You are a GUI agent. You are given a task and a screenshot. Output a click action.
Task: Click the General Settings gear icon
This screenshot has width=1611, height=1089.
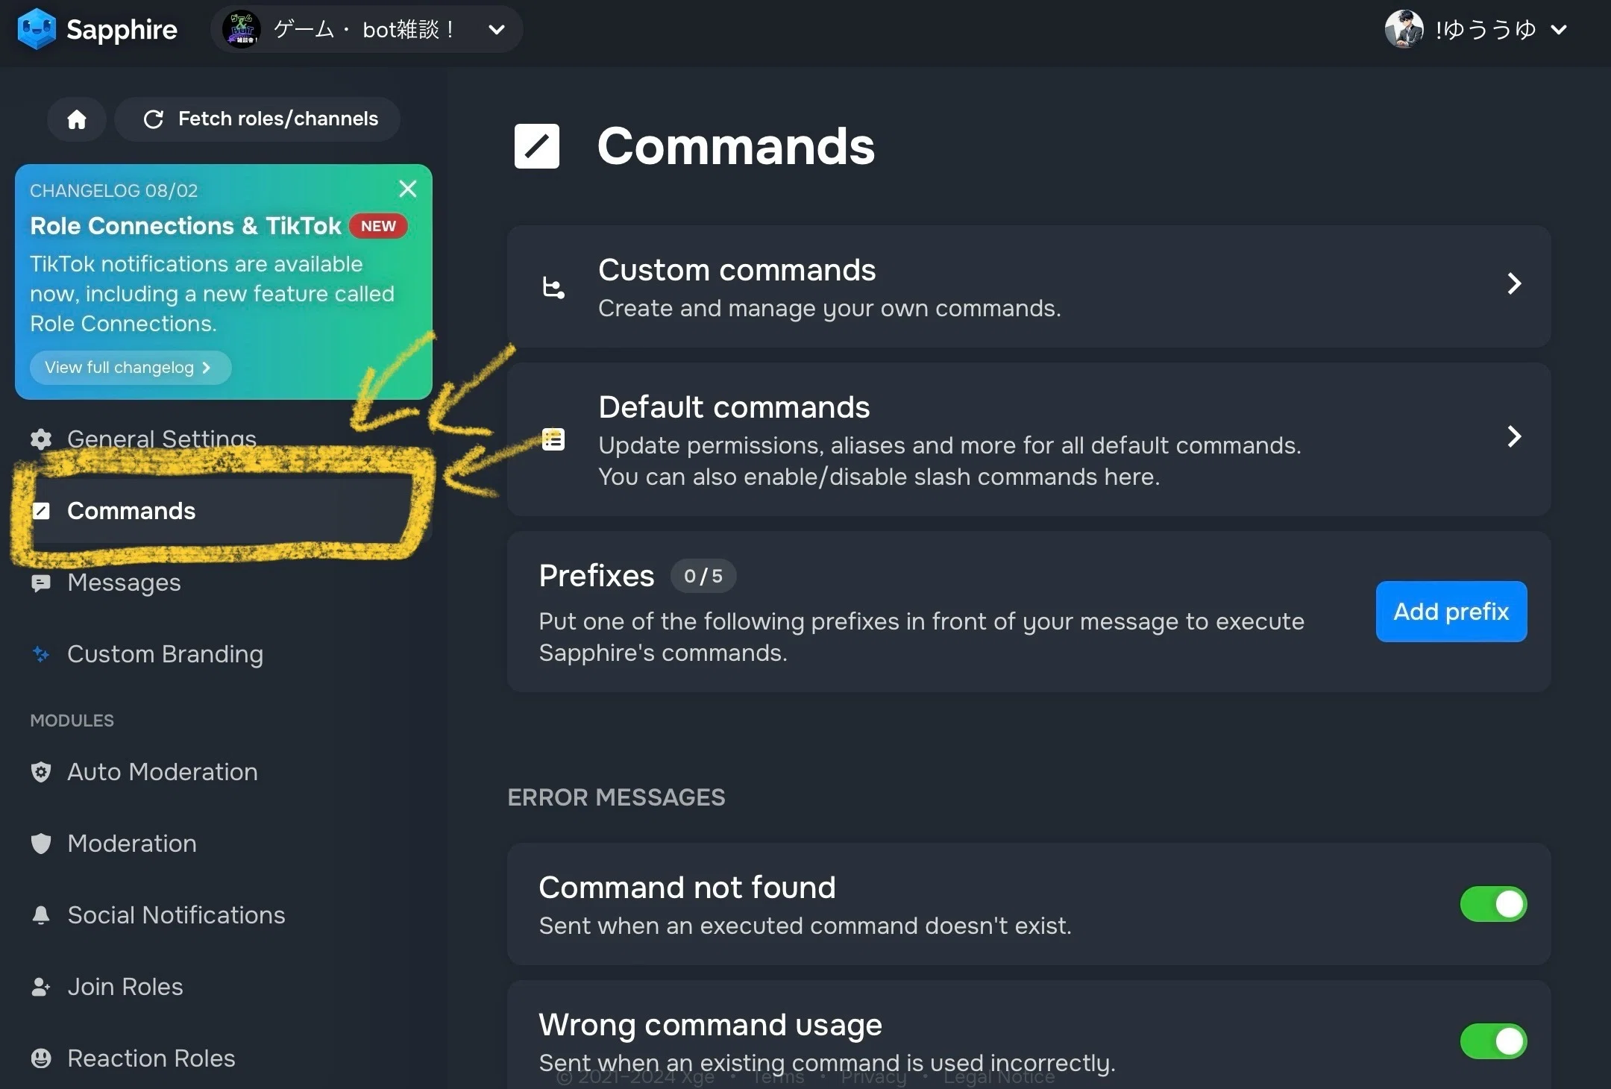41,439
